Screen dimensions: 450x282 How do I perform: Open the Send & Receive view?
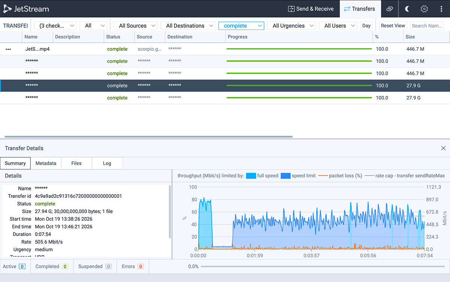pos(310,9)
